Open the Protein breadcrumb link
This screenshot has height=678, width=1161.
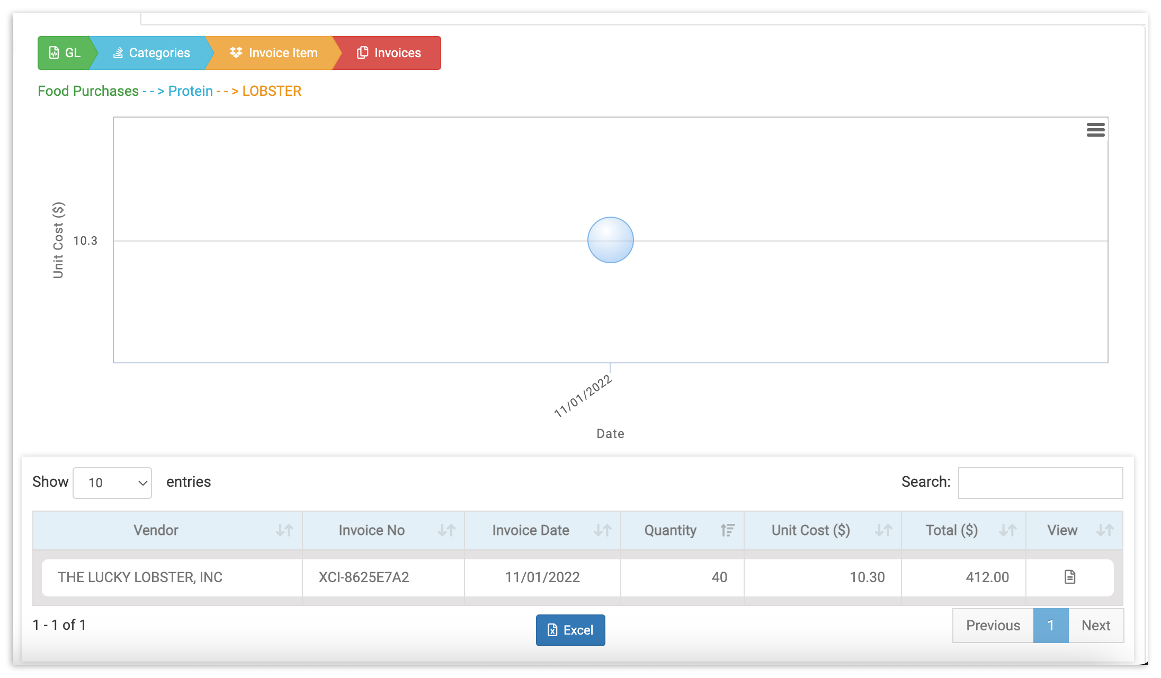(191, 91)
